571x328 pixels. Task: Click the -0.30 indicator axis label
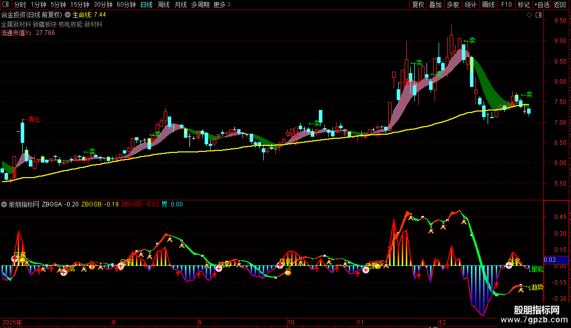[559, 299]
